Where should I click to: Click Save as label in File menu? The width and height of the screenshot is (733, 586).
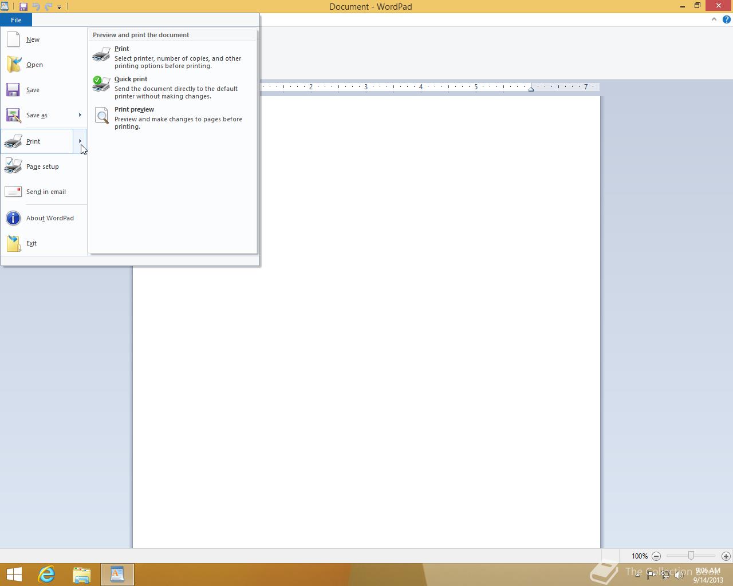[x=37, y=115]
